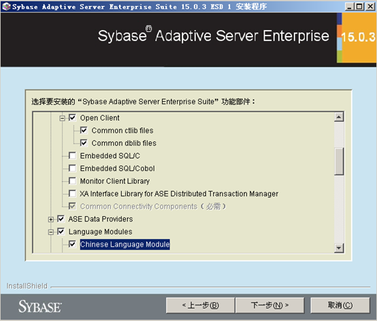Enable the Embedded SQL/C checkbox
Screen dimensions: 377x321
72,155
